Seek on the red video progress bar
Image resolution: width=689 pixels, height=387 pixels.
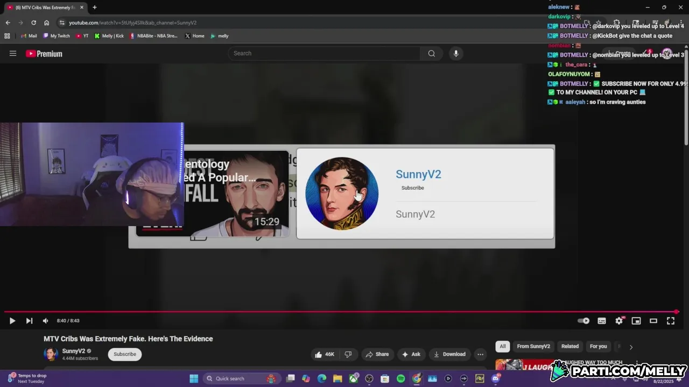click(341, 312)
